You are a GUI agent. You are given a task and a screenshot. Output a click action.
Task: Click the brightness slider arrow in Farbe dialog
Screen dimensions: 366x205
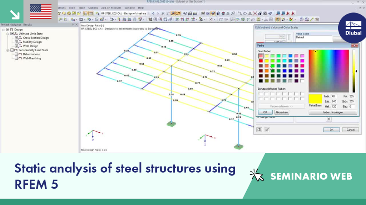(356, 71)
